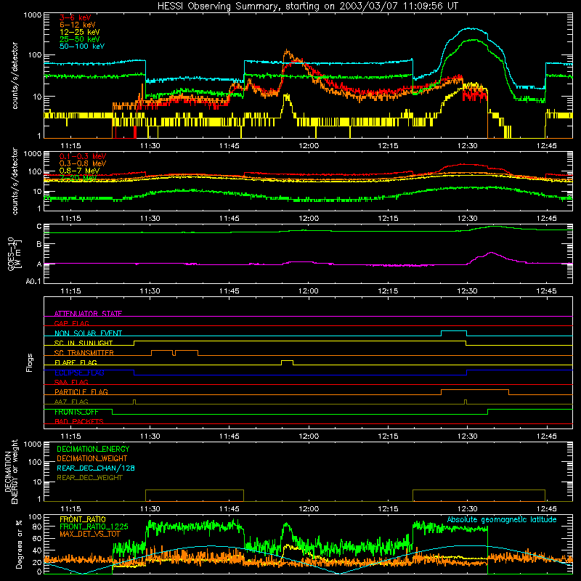Click the 12:30 tick label under GOES plot
This screenshot has width=581, height=581.
(467, 291)
